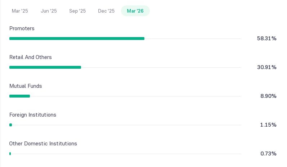The height and width of the screenshot is (167, 287).
Task: Select the Mutual Funds label
Action: tap(26, 86)
